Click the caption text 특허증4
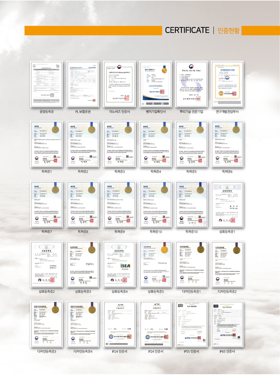Viewport: 280px width, 391px height. tap(155, 172)
